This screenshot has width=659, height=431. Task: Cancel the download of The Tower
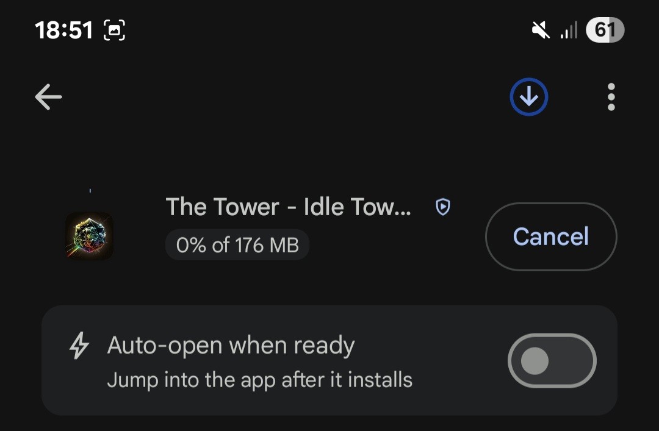pos(550,237)
